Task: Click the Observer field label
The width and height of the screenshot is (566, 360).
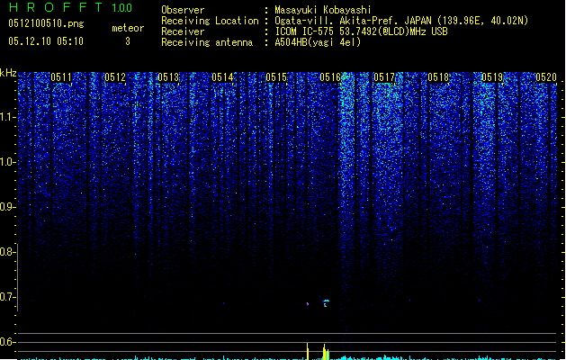Action: pos(183,10)
